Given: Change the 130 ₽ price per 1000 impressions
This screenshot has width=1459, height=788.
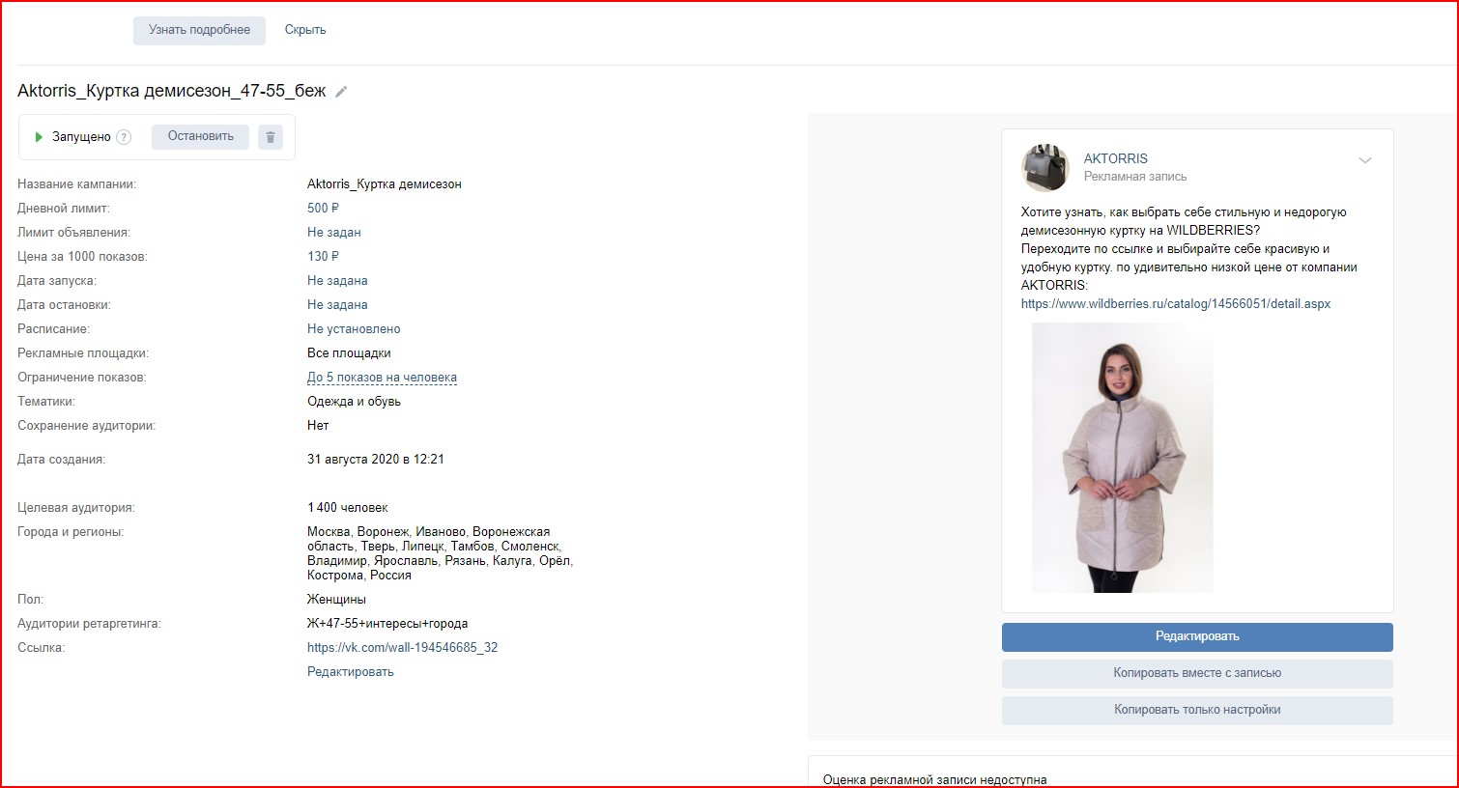Looking at the screenshot, I should coord(323,256).
